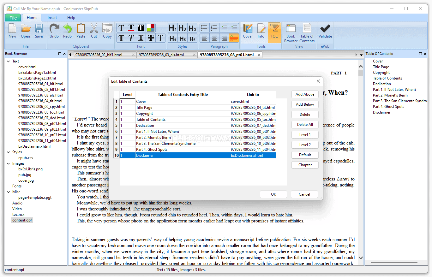Apply Heading 5 style

tap(182, 38)
